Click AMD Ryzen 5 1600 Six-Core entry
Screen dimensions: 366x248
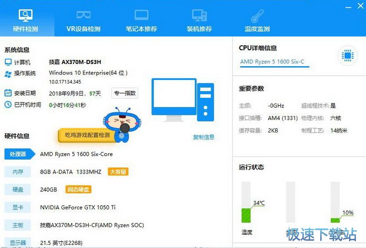coord(76,154)
